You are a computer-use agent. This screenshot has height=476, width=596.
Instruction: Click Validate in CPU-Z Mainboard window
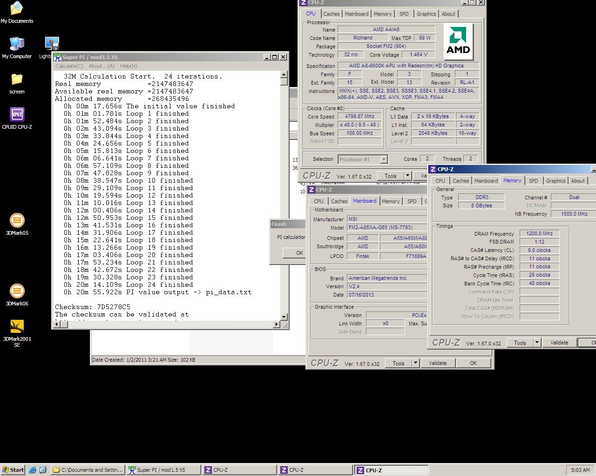pos(438,364)
